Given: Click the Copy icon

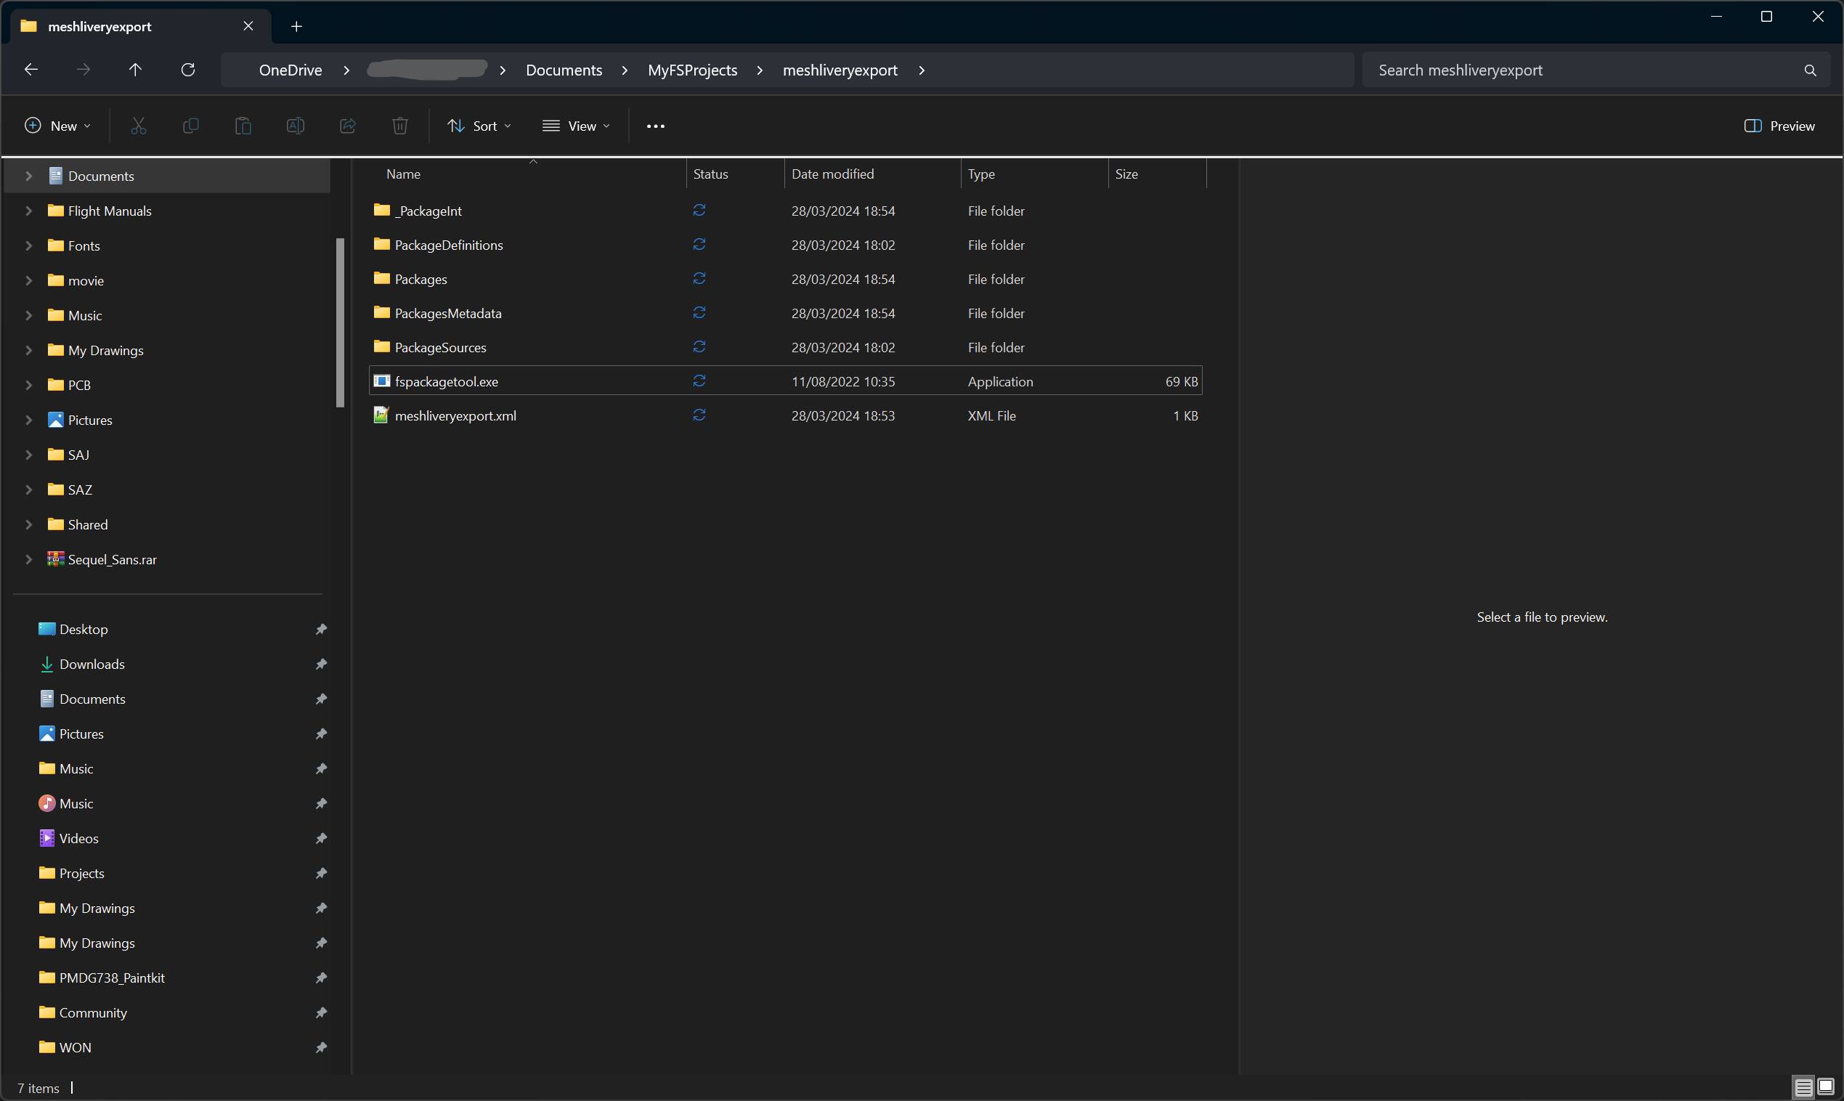Looking at the screenshot, I should point(190,126).
